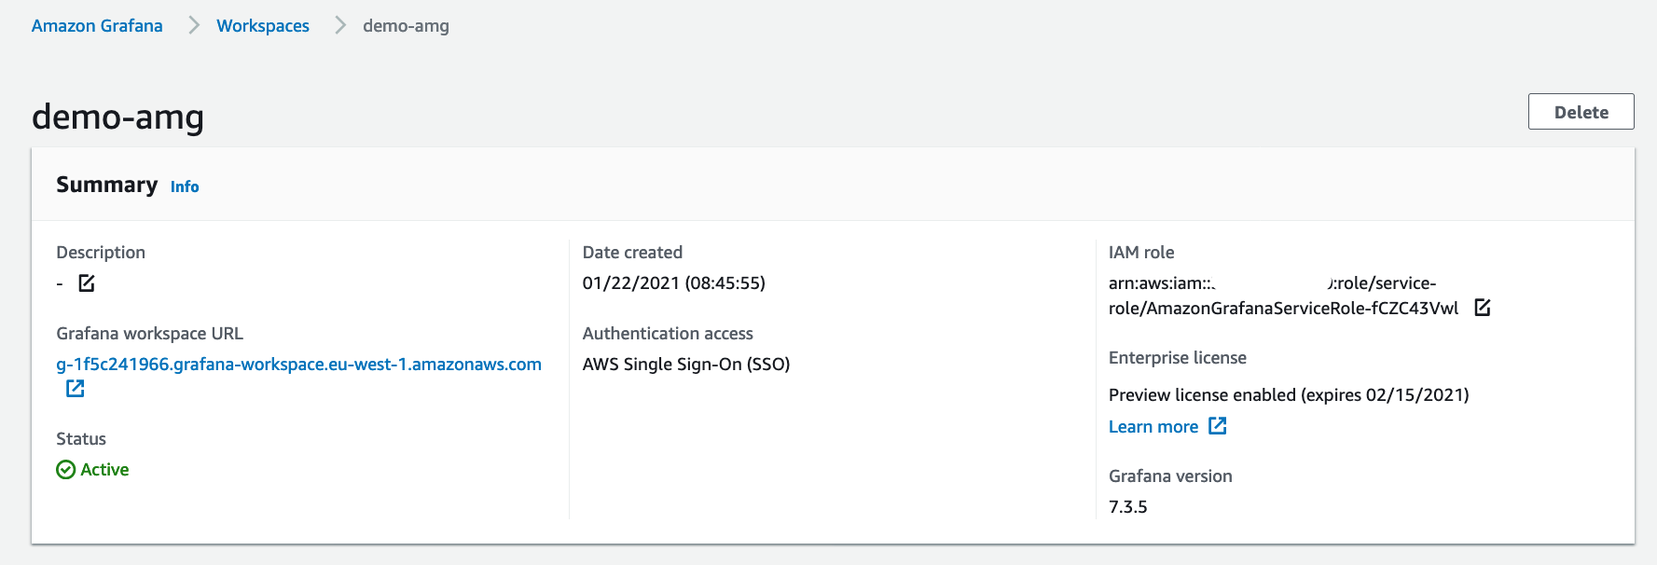Click the AmazonGrafanaServiceRole ARN text
This screenshot has width=1657, height=565.
[x=1283, y=296]
